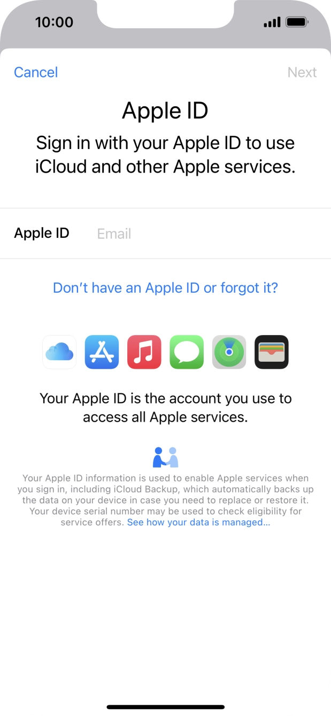
Task: Select the Wallet icon
Action: [271, 352]
